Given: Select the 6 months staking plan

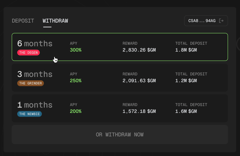Looking at the screenshot, I should [x=120, y=47].
